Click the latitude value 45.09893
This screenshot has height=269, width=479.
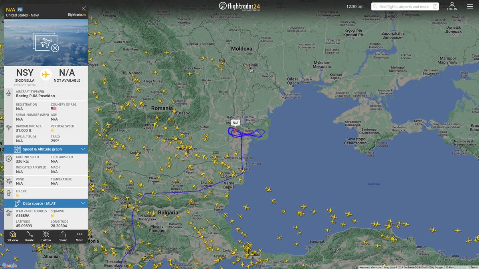click(24, 226)
